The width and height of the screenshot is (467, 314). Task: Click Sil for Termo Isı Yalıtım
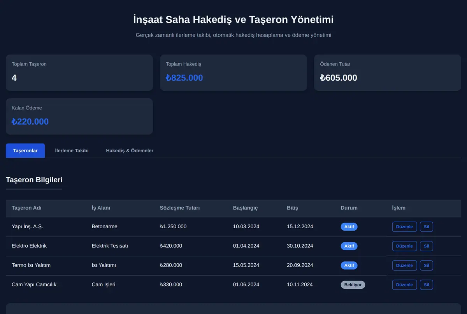(427, 266)
